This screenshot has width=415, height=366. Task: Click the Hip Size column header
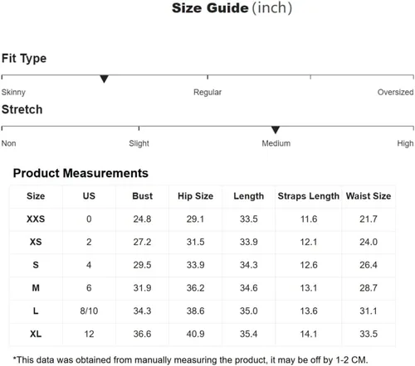pyautogui.click(x=195, y=196)
